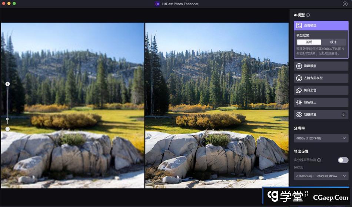Screen dimensions: 352x207
Task: Click the info icon beside 高分辨率图加速
Action: (x=319, y=160)
